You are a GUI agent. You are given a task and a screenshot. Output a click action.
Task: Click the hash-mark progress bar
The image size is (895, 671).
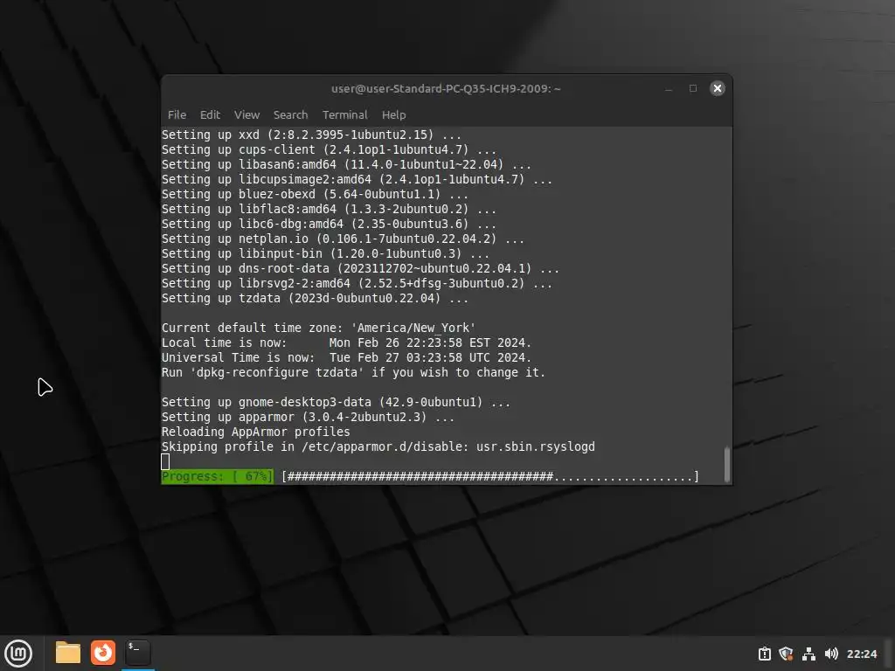[490, 476]
